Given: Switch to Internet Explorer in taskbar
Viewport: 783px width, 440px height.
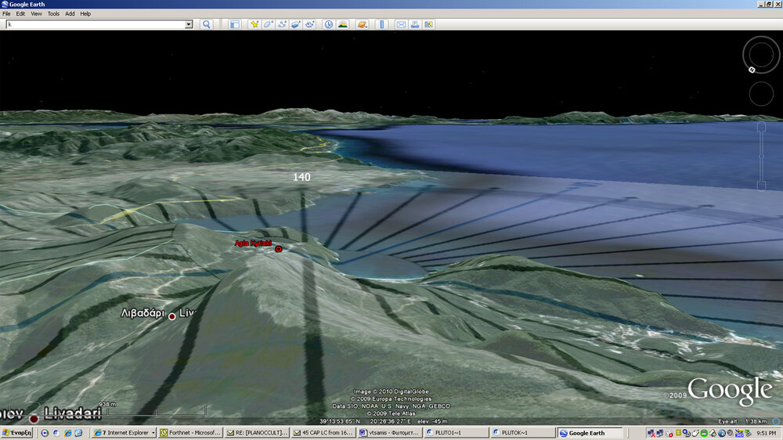Looking at the screenshot, I should [122, 433].
